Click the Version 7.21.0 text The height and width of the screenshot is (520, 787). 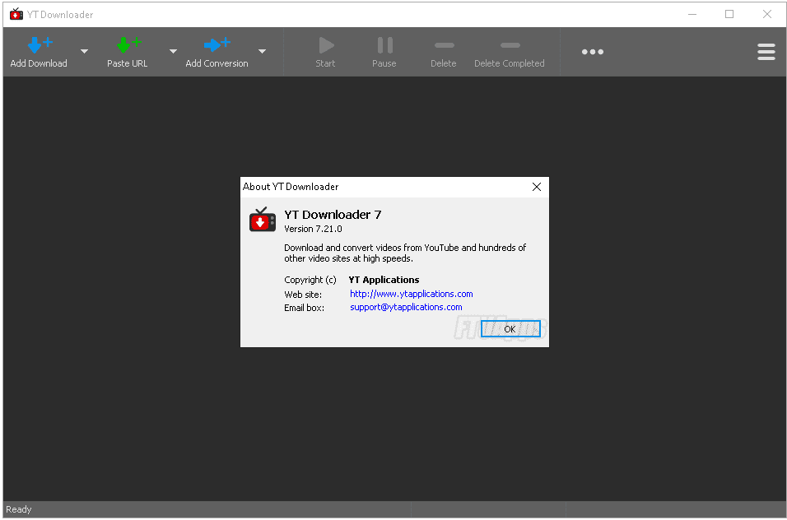click(x=313, y=229)
